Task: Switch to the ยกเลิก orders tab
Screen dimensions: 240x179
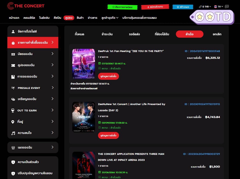Action: 217,34
